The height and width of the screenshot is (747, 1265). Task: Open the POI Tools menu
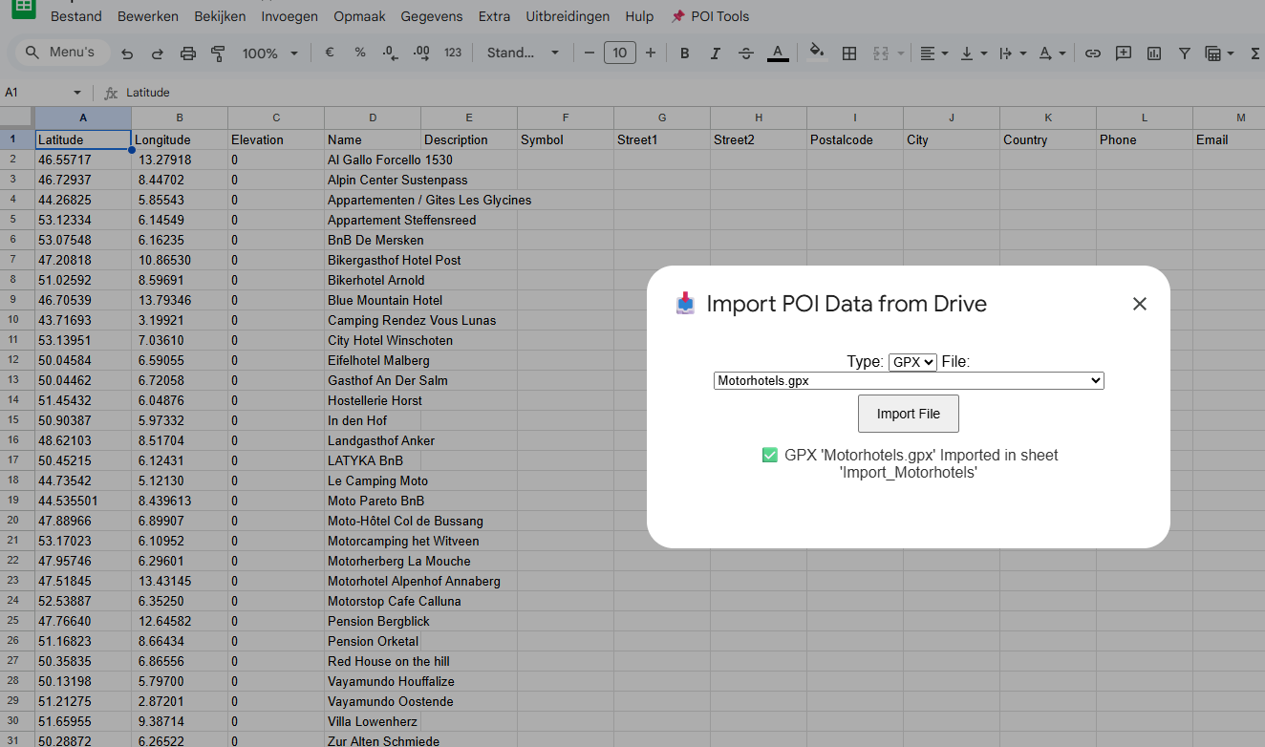click(x=710, y=16)
